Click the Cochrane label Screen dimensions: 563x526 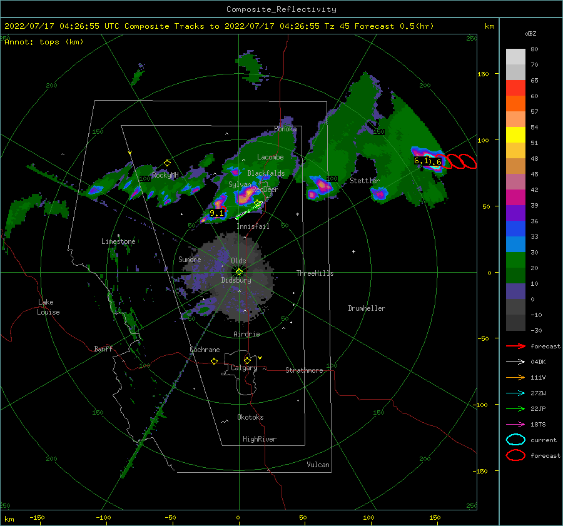205,350
